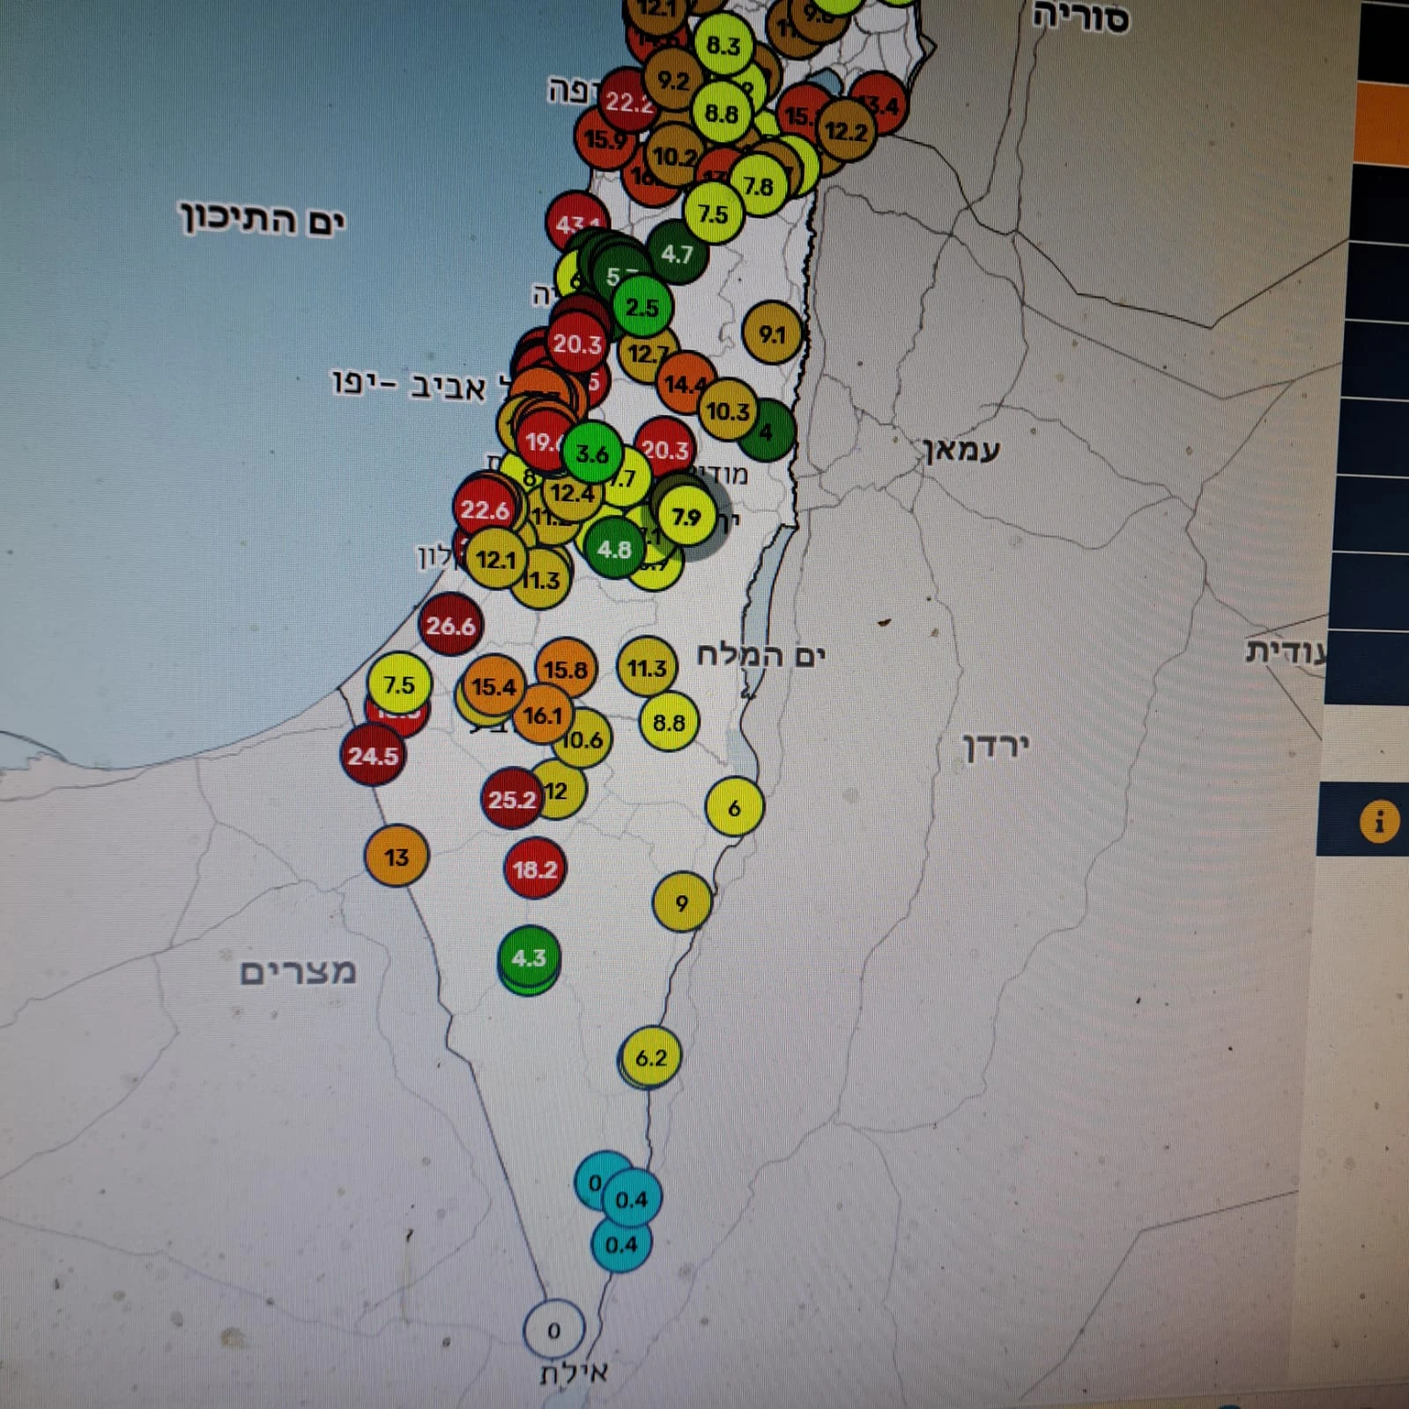The width and height of the screenshot is (1409, 1409).
Task: Click the orange 15.8 marker
Action: pyautogui.click(x=566, y=670)
